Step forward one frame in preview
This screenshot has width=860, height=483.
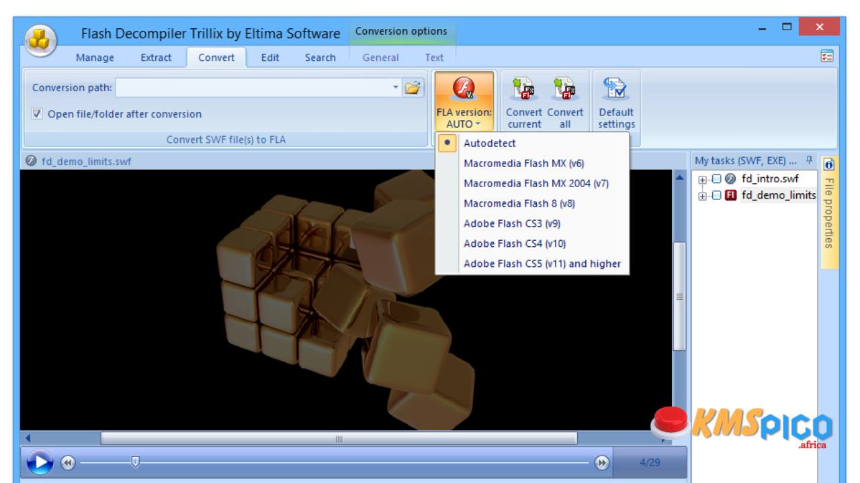coord(602,462)
